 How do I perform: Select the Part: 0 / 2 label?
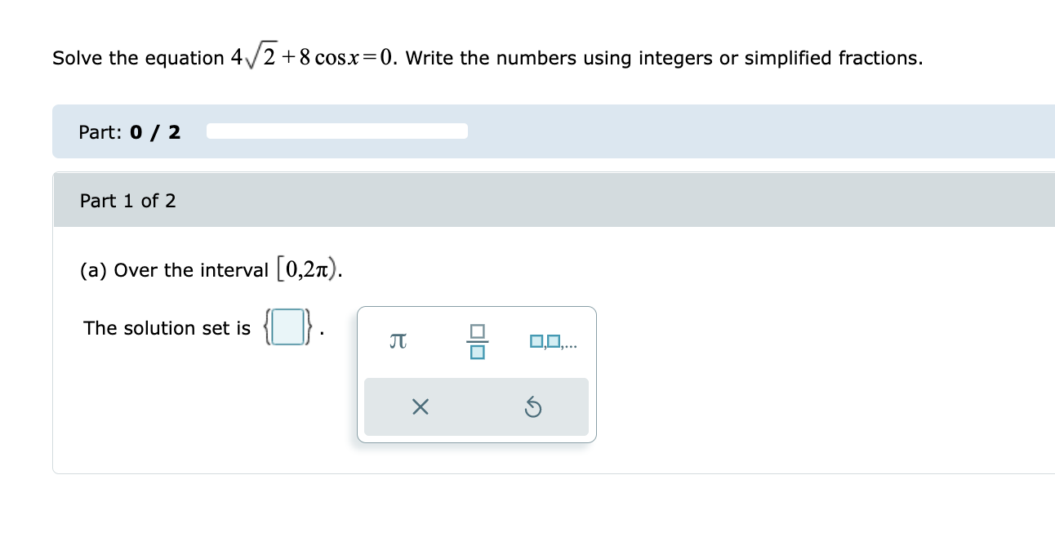pos(129,131)
